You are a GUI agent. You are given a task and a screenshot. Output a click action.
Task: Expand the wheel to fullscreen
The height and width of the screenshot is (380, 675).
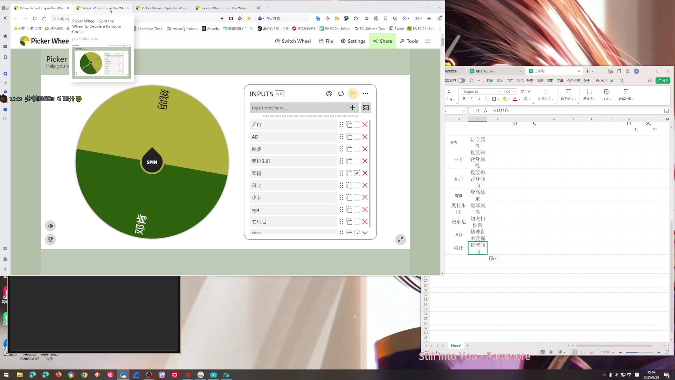pos(400,240)
